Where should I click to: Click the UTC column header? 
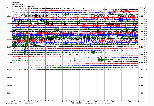click(x=141, y=8)
